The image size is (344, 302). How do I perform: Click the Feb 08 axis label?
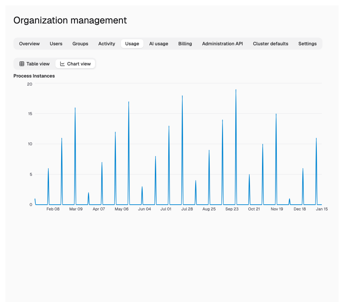tap(53, 209)
